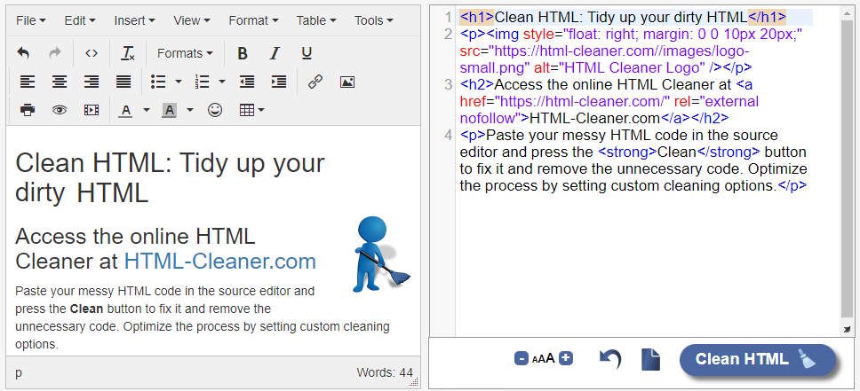
Task: Select line number 1 in source editor
Action: point(449,17)
